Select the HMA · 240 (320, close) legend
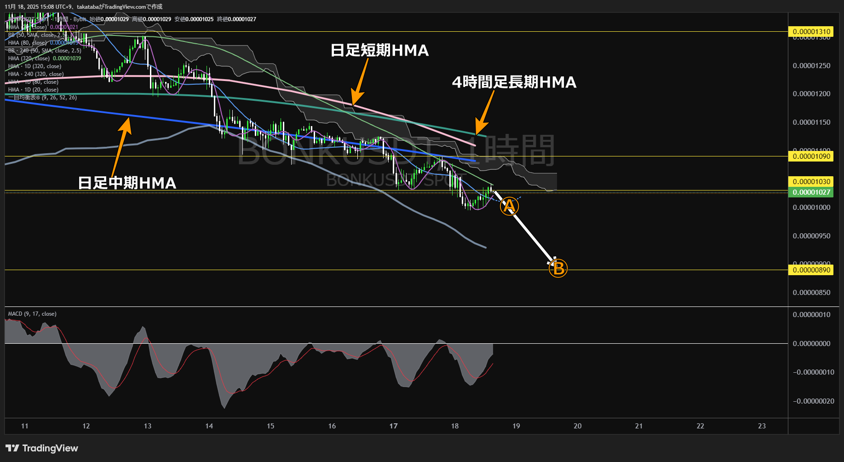Image resolution: width=844 pixels, height=462 pixels. 36,74
